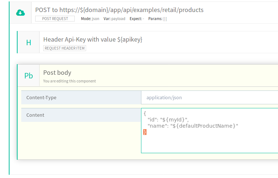The height and width of the screenshot is (178, 278).
Task: Select the Mode: json parameter
Action: [90, 19]
